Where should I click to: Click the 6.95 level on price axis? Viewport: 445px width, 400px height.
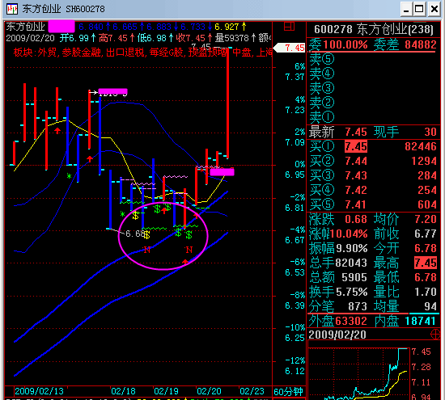[x=295, y=175]
